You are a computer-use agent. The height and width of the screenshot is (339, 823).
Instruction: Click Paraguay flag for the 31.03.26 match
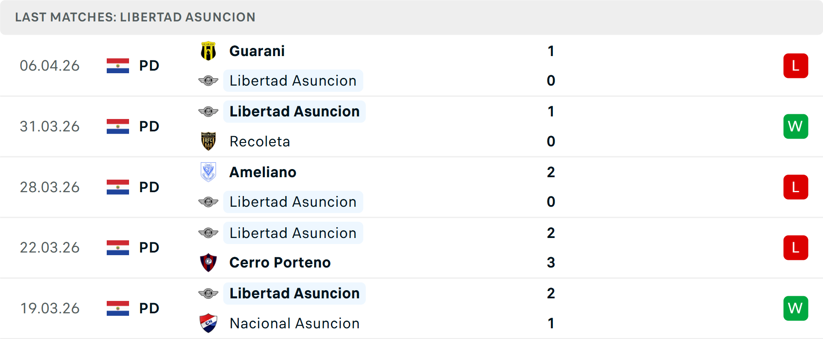(118, 126)
